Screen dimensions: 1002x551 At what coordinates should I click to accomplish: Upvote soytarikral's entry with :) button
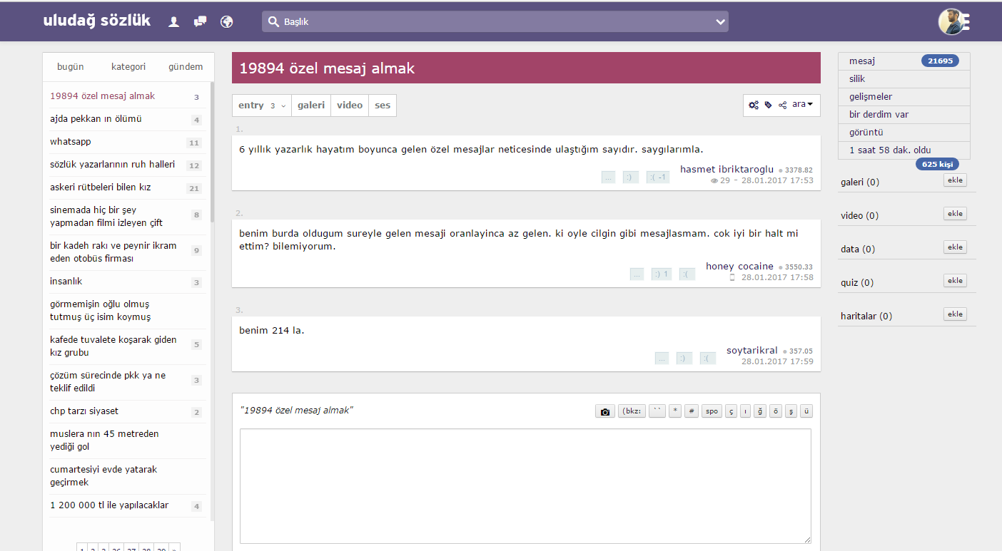(x=684, y=359)
